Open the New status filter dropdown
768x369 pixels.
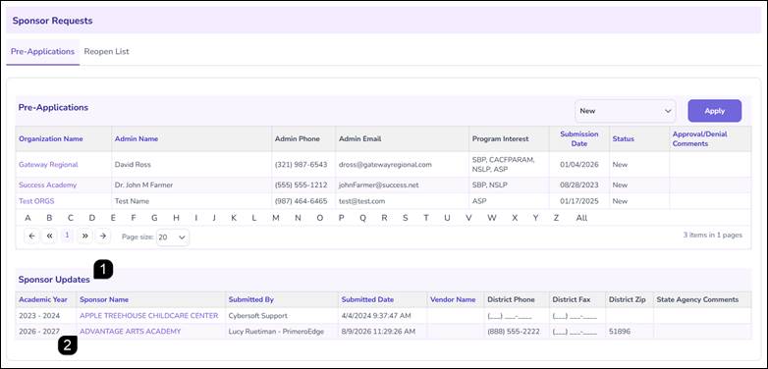click(x=626, y=111)
